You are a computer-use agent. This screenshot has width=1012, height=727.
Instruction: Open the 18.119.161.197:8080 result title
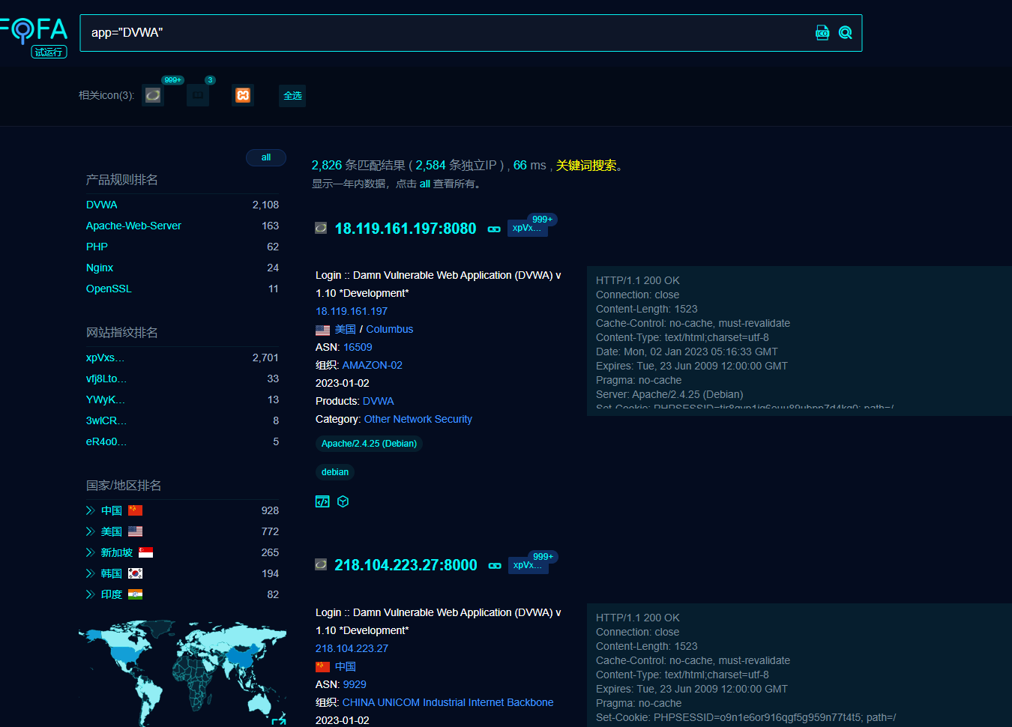tap(406, 229)
